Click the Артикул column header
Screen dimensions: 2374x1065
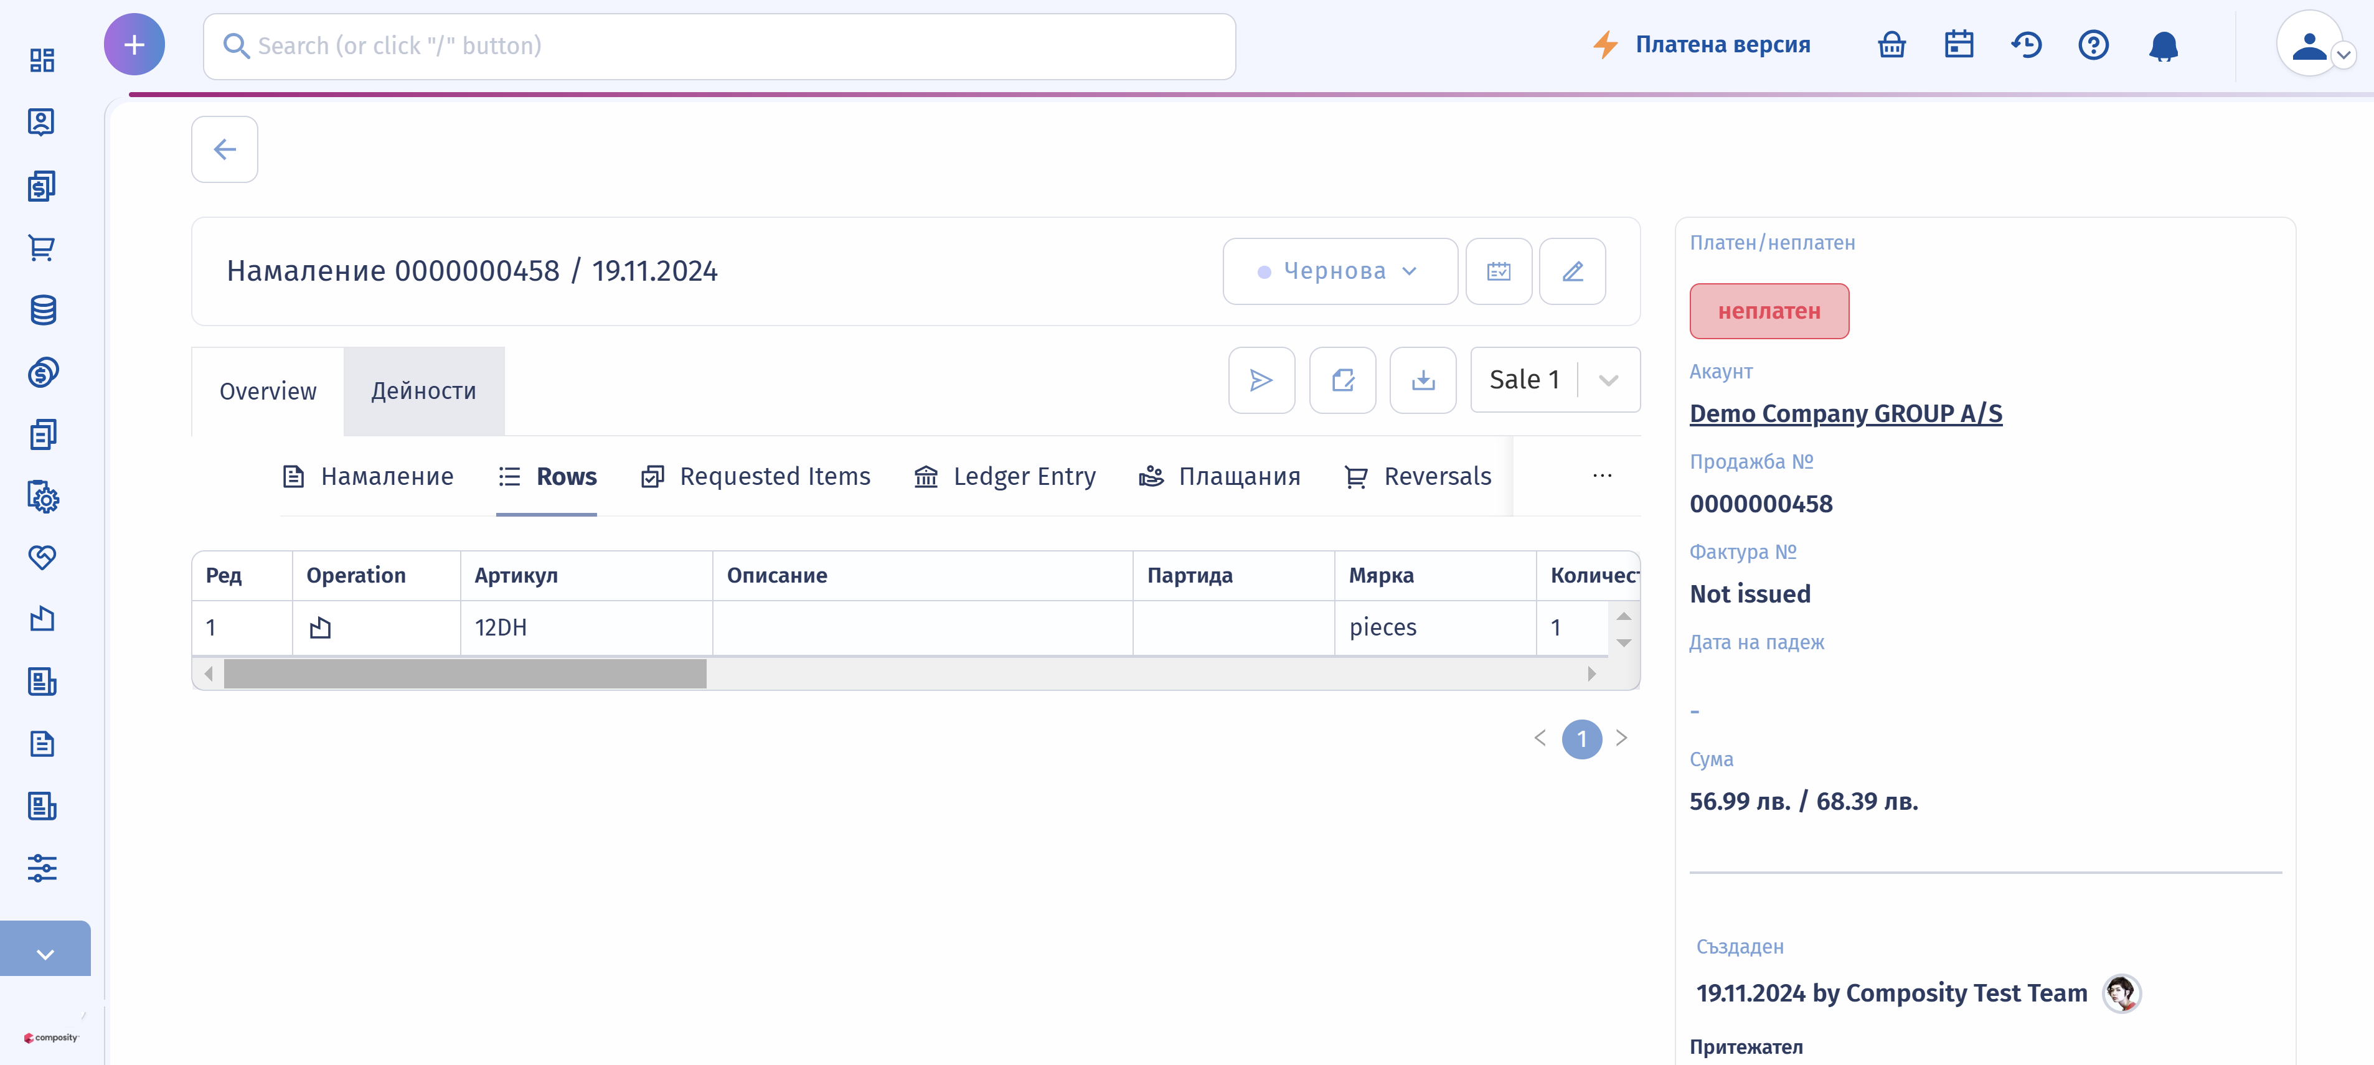[x=586, y=576]
